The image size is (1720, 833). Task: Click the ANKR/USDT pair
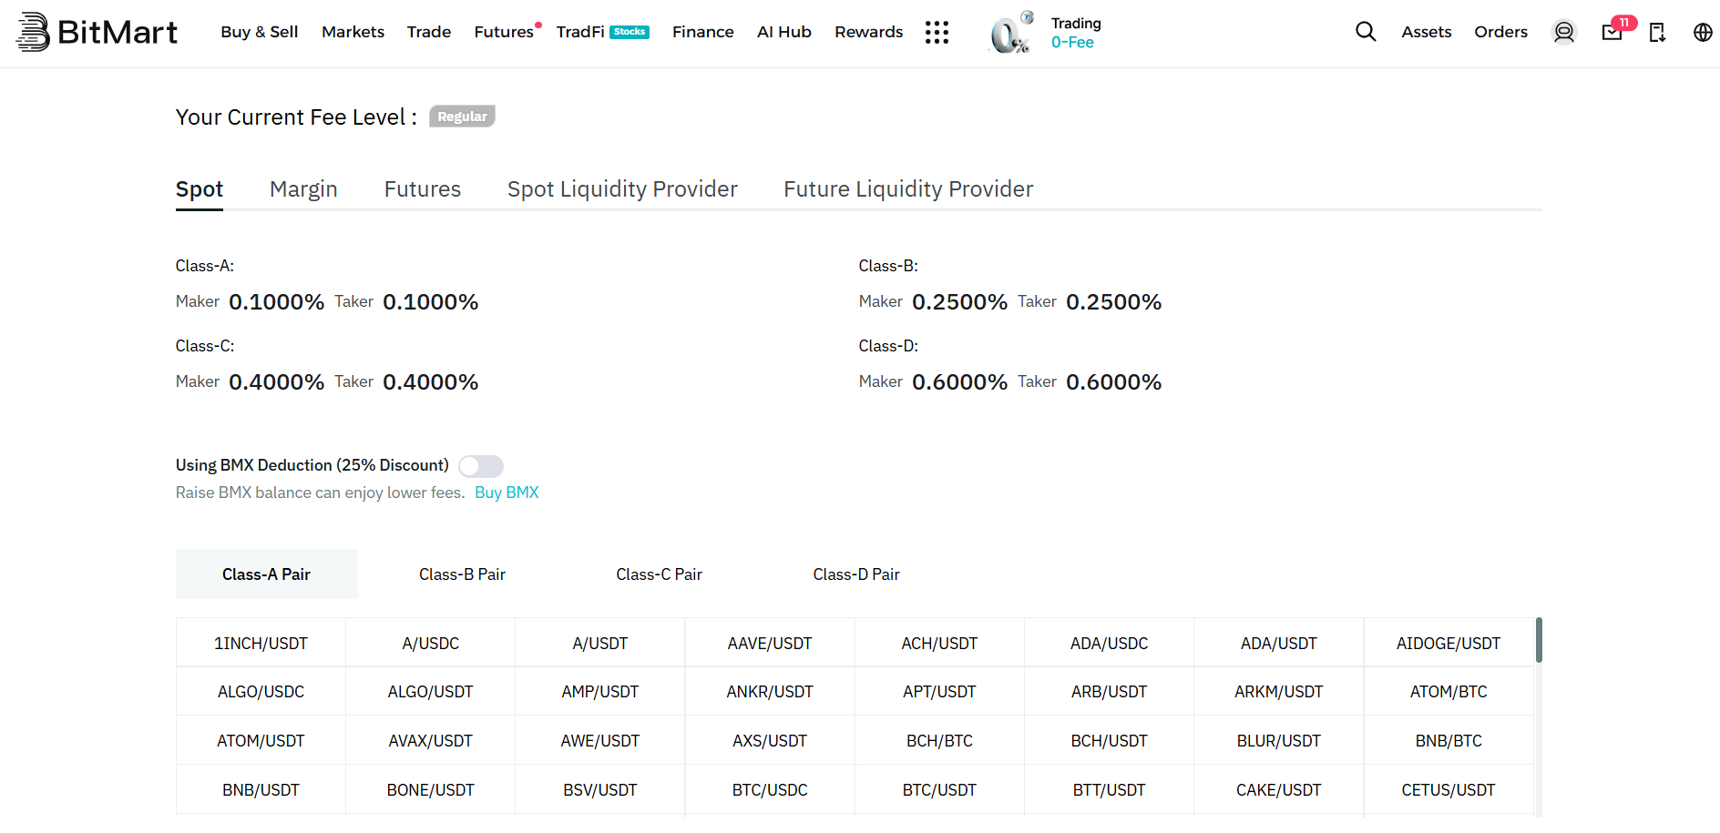click(770, 692)
